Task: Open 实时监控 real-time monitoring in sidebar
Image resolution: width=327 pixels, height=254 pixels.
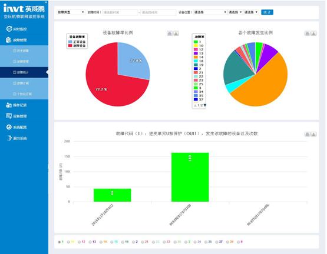Action: pyautogui.click(x=16, y=29)
